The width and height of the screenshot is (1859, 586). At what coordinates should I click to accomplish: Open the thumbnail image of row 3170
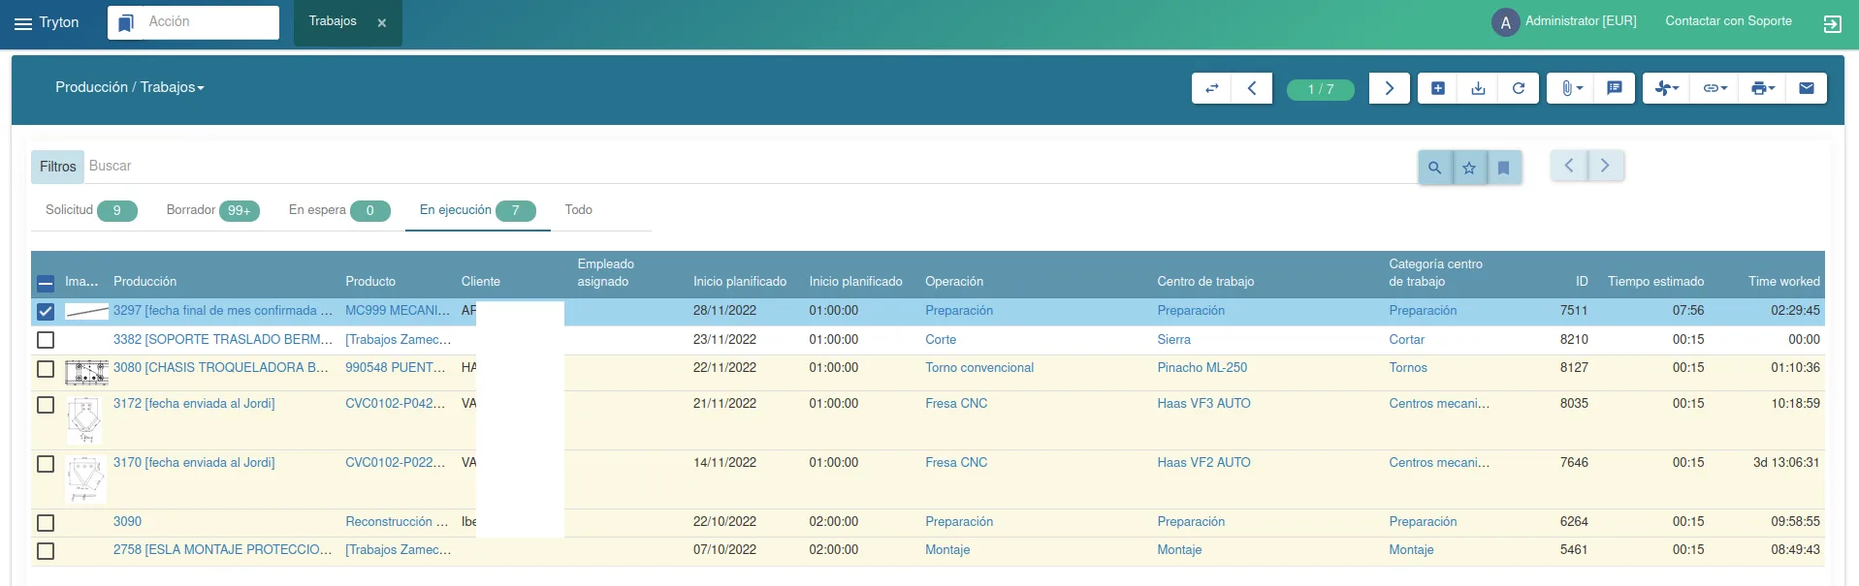(x=85, y=479)
